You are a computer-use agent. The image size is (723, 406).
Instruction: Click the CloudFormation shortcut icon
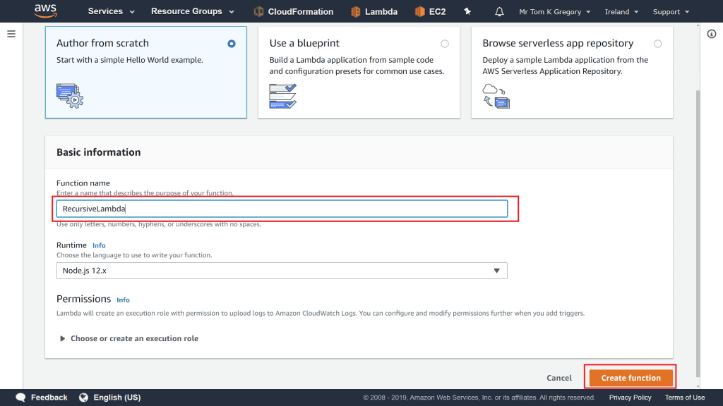pyautogui.click(x=259, y=12)
